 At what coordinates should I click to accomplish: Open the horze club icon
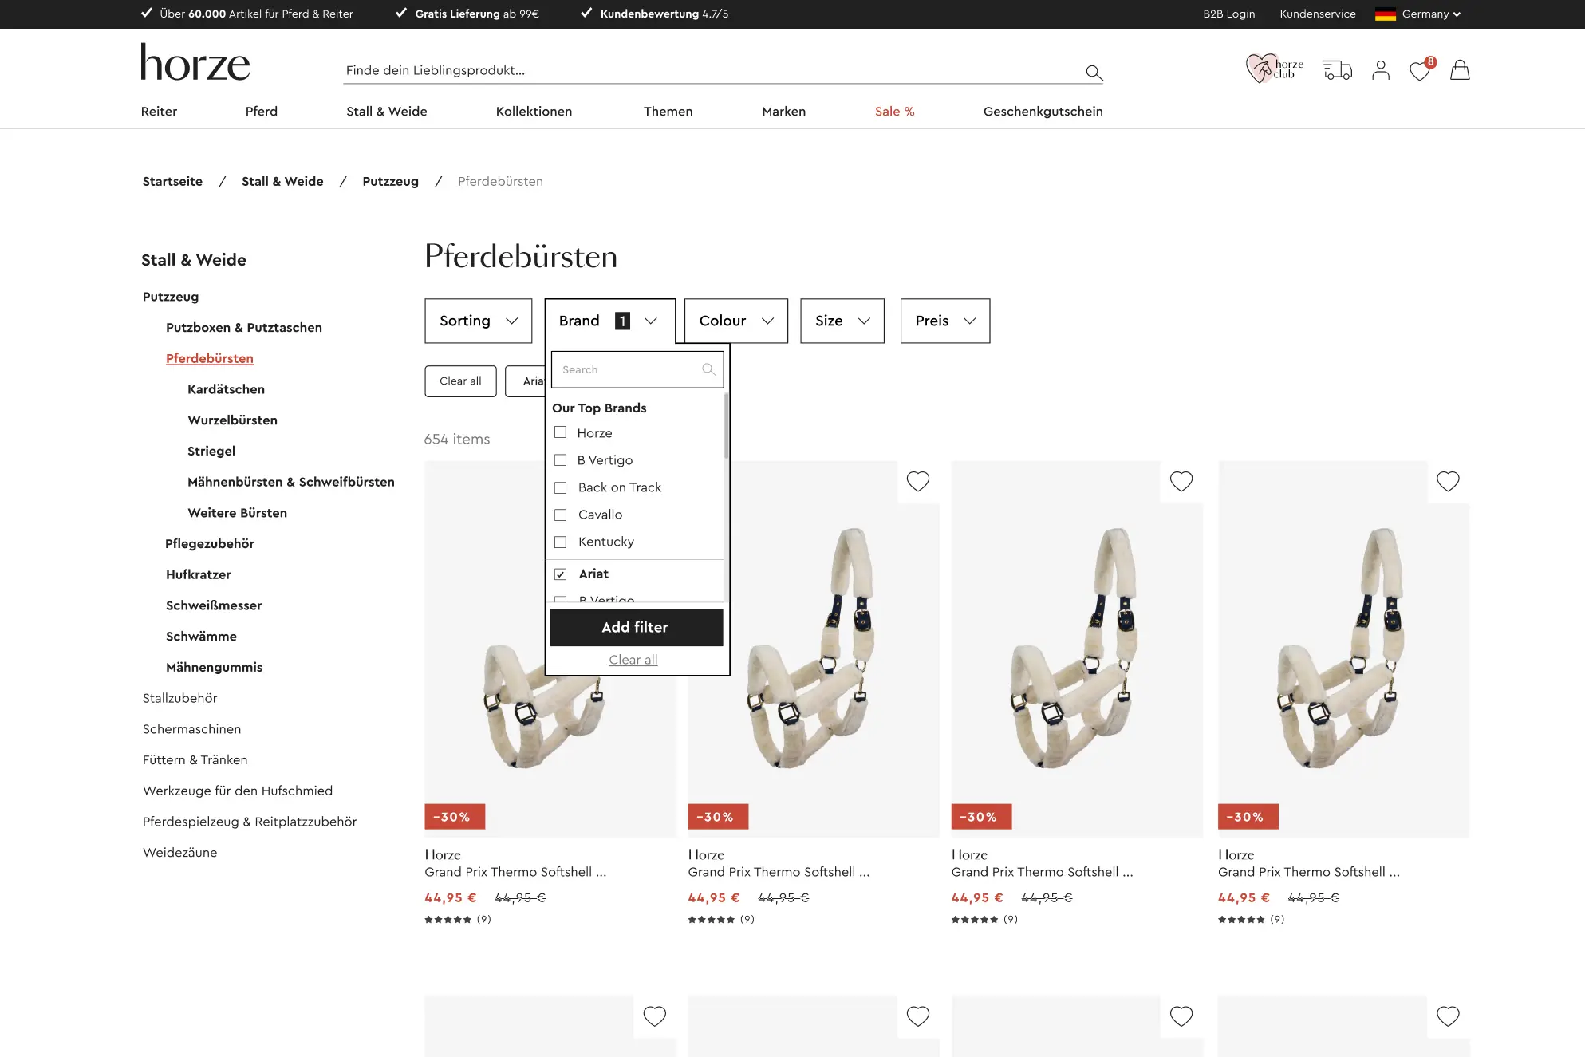pos(1273,69)
